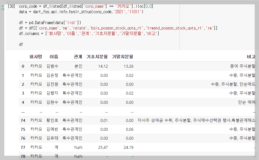This screenshot has width=259, height=160.
Task: Click the 'df.columns =' assignment code line
Action: (x=89, y=34)
